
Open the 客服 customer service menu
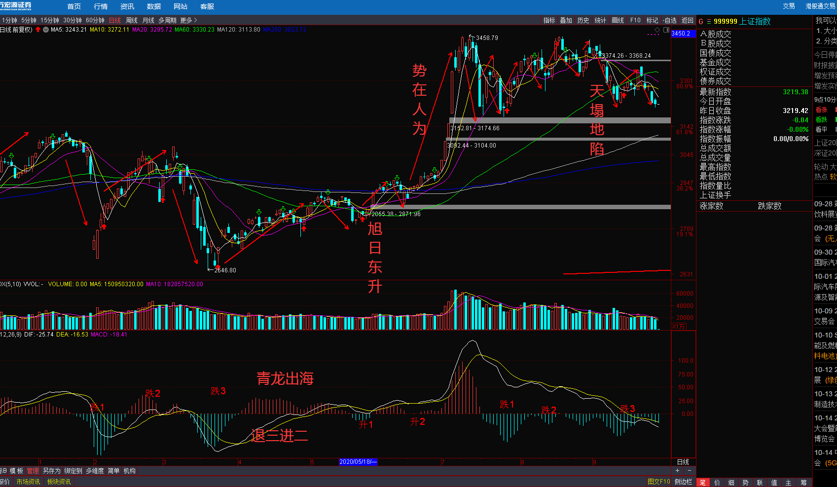tap(207, 6)
